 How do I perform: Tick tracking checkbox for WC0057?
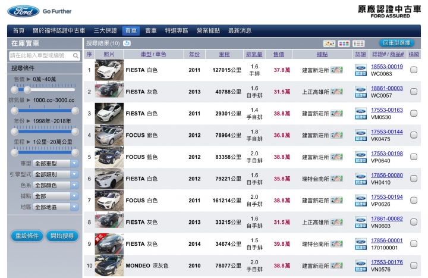click(x=414, y=92)
